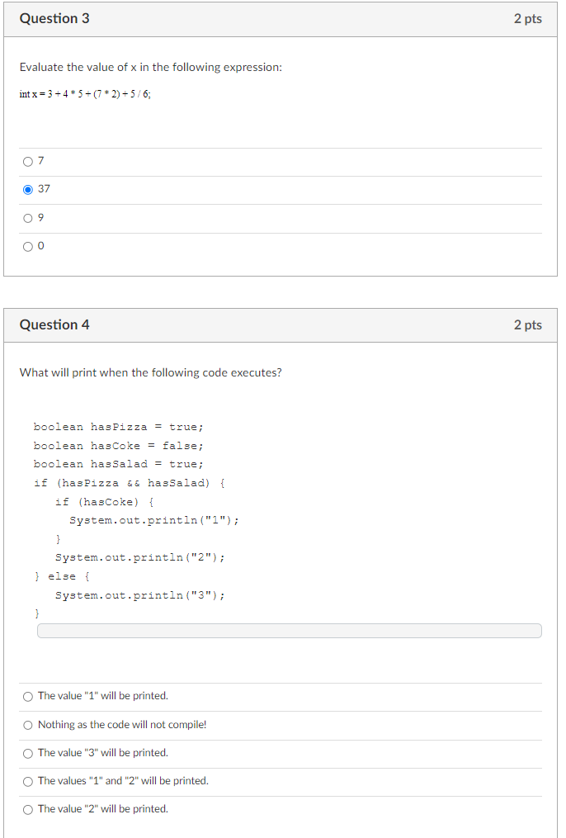This screenshot has width=566, height=838.
Task: Click the Question 3 header
Action: click(x=54, y=18)
